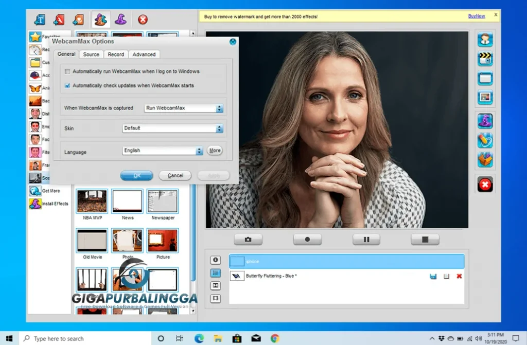The width and height of the screenshot is (527, 345).
Task: Click the Cancel button in WebcamMax Options
Action: tap(175, 175)
